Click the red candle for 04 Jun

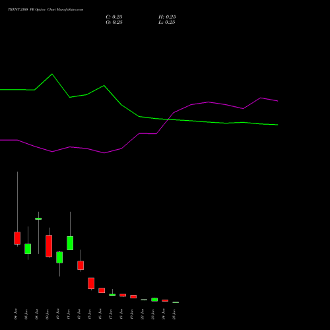(17, 238)
